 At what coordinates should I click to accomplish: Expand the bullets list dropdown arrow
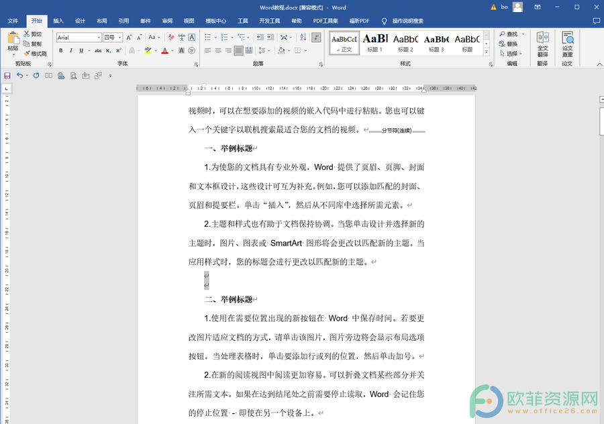click(215, 38)
